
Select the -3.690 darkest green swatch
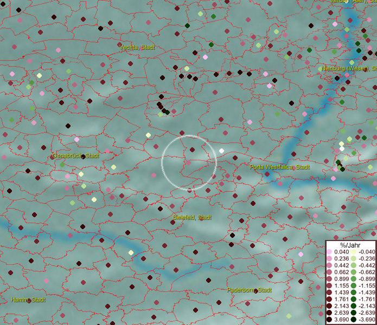pos(354,320)
